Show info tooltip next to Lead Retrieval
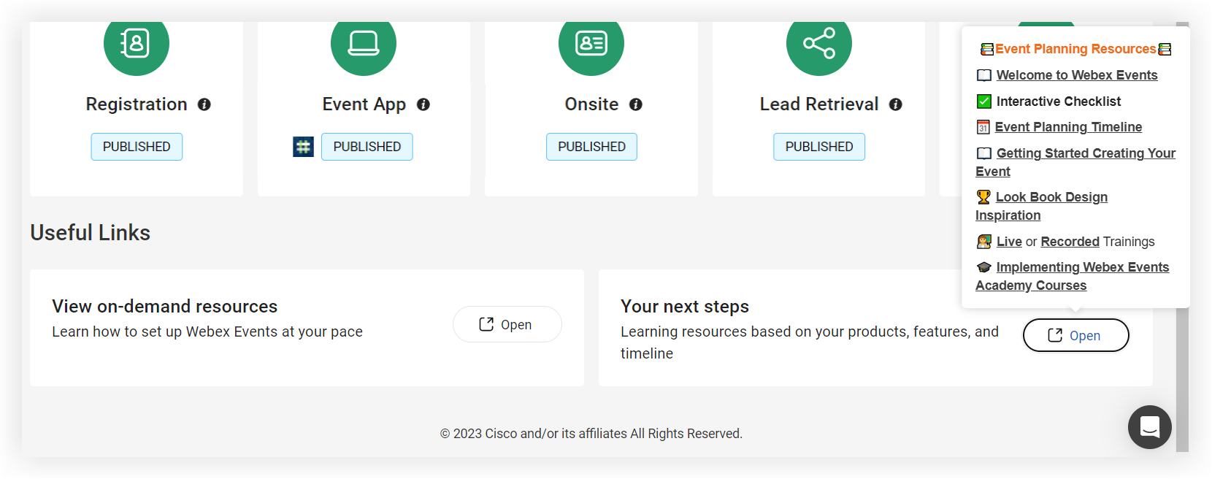Screen dimensions: 1212x479 (x=896, y=104)
